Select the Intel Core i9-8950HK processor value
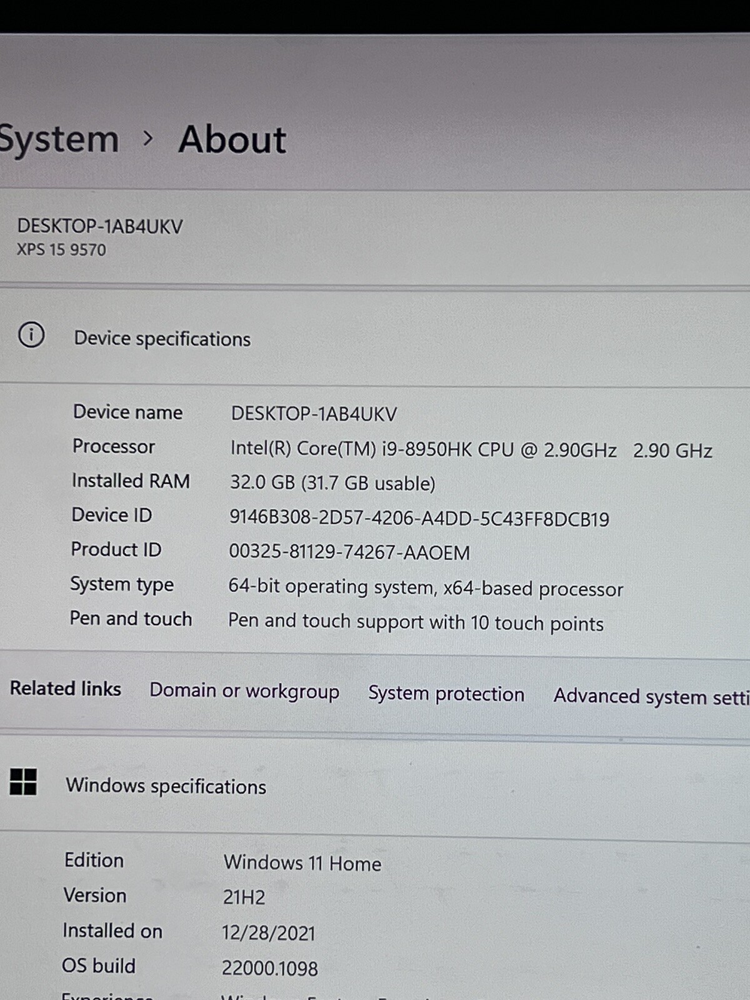The image size is (750, 1000). (471, 449)
